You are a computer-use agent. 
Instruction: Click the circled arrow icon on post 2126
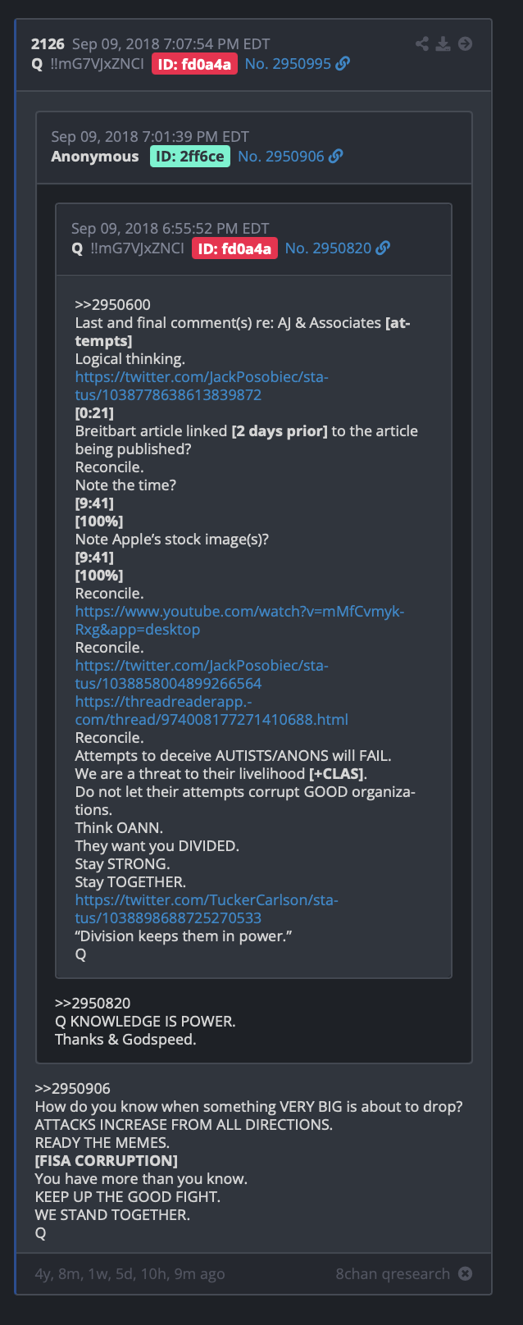[465, 44]
